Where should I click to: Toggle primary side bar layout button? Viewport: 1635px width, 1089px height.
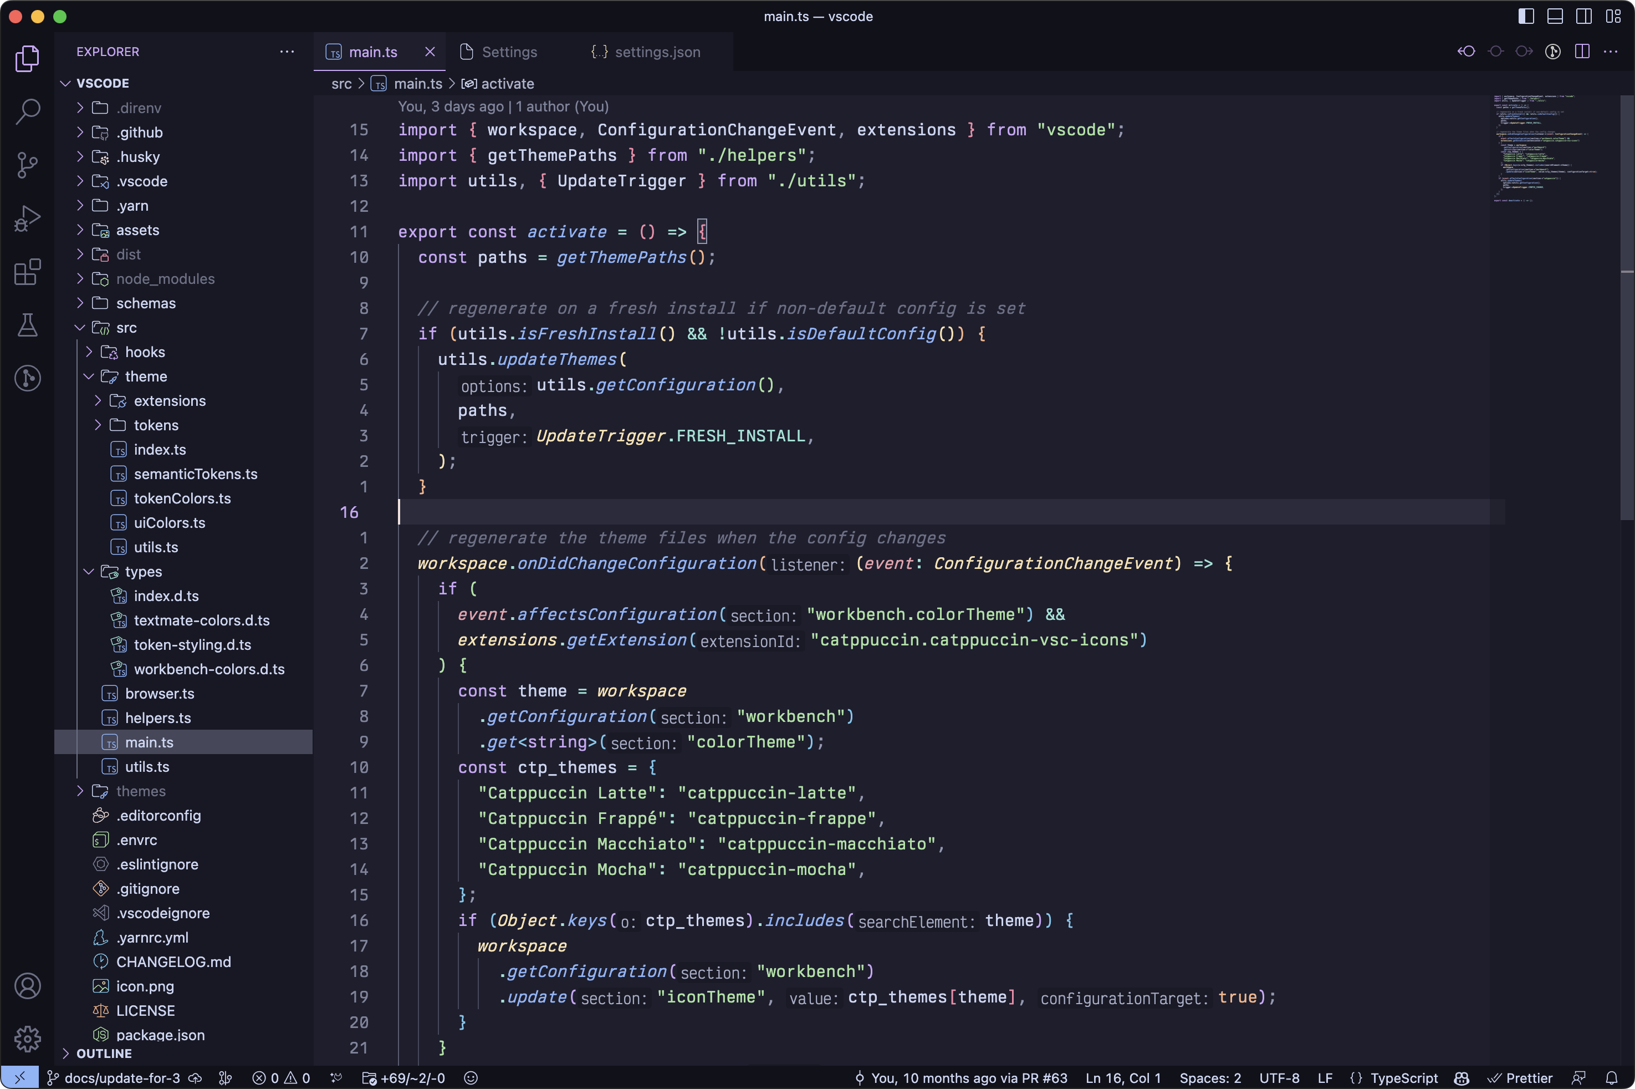point(1526,16)
